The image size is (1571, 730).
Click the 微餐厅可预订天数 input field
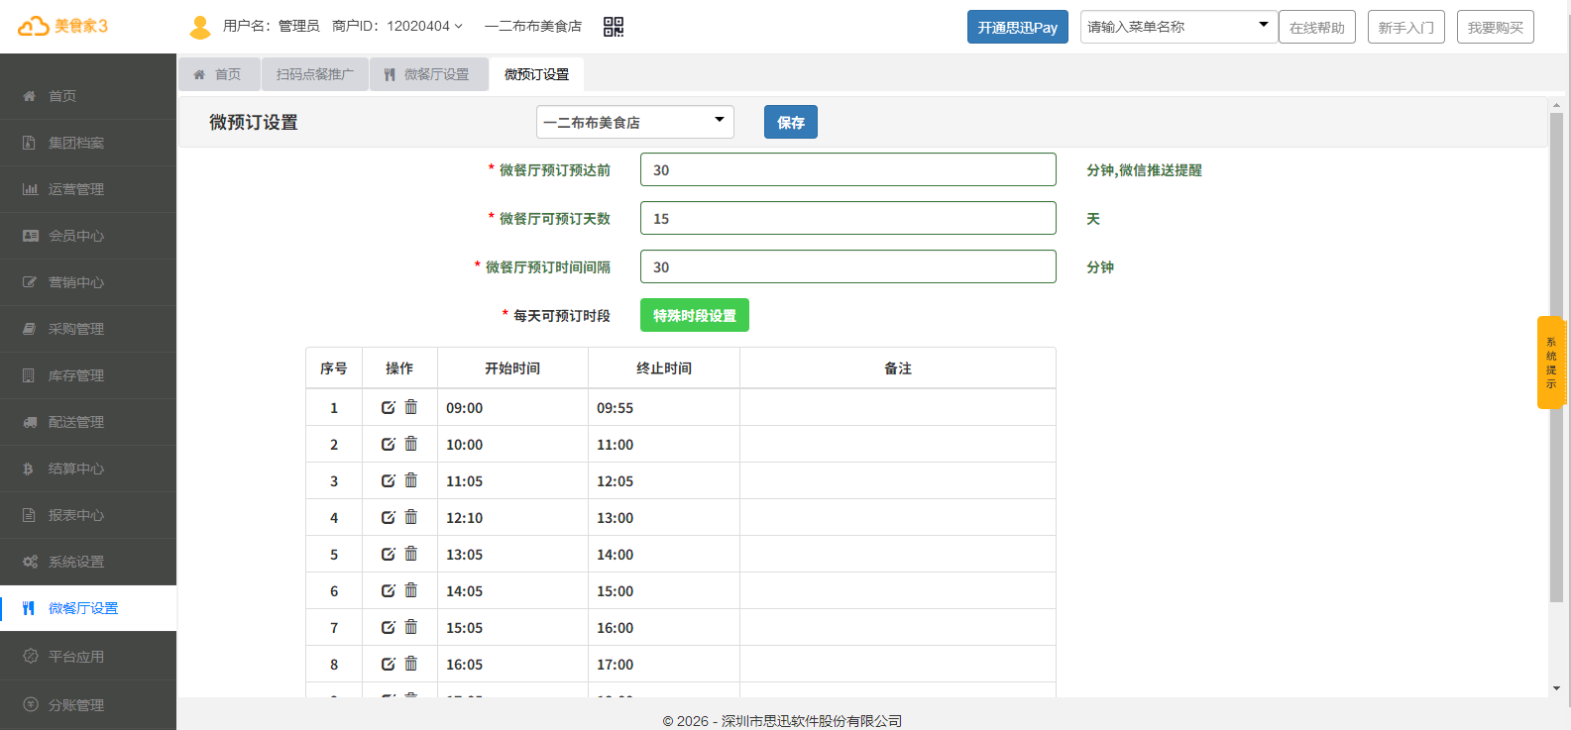pyautogui.click(x=847, y=218)
